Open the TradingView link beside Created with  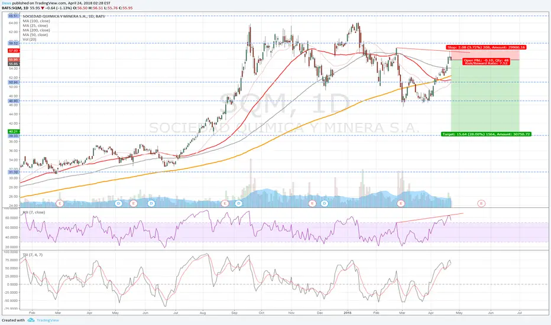[x=48, y=320]
